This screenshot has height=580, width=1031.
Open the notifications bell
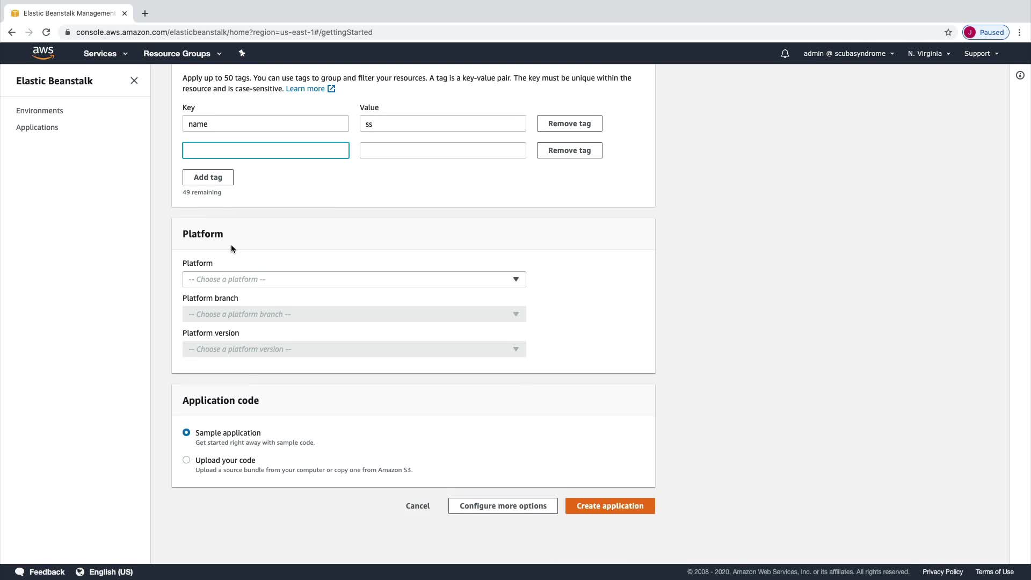(785, 54)
